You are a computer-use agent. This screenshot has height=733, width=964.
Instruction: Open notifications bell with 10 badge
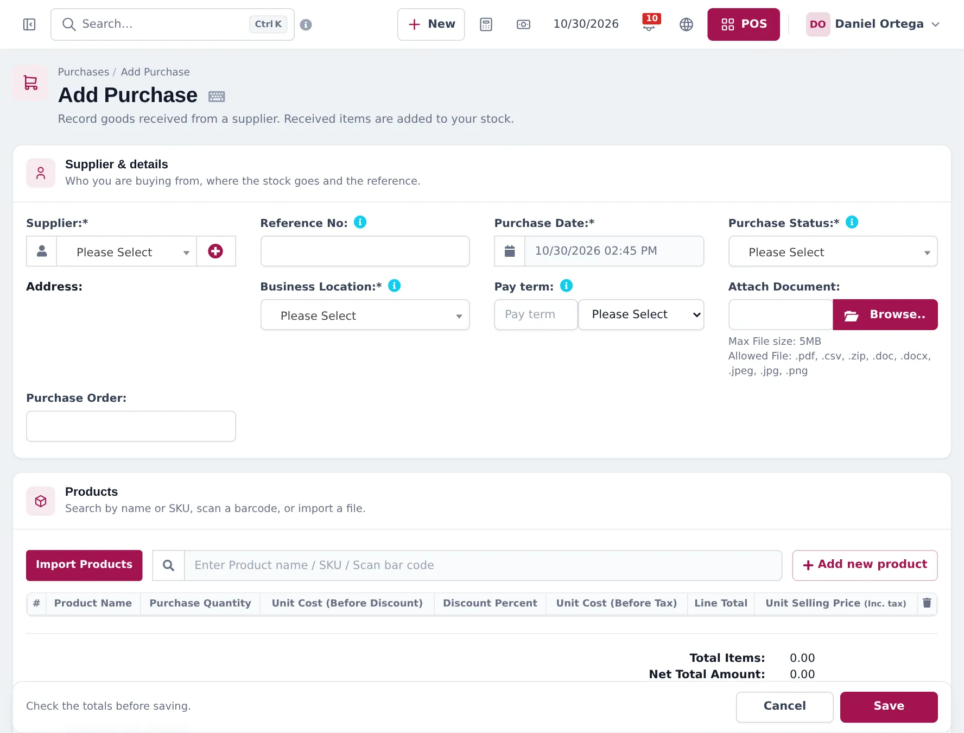tap(649, 23)
